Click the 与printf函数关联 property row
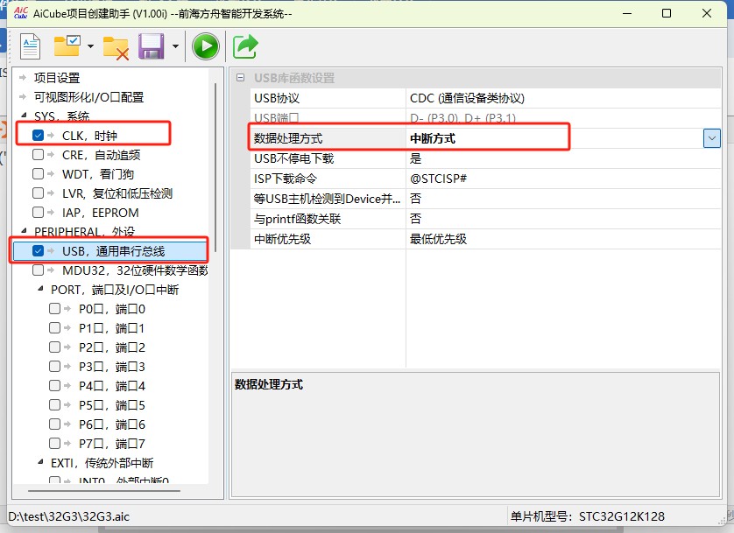The width and height of the screenshot is (734, 533). (x=485, y=219)
